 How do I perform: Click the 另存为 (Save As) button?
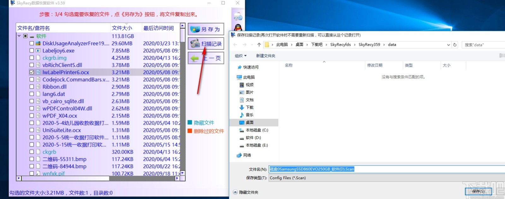pos(206,29)
